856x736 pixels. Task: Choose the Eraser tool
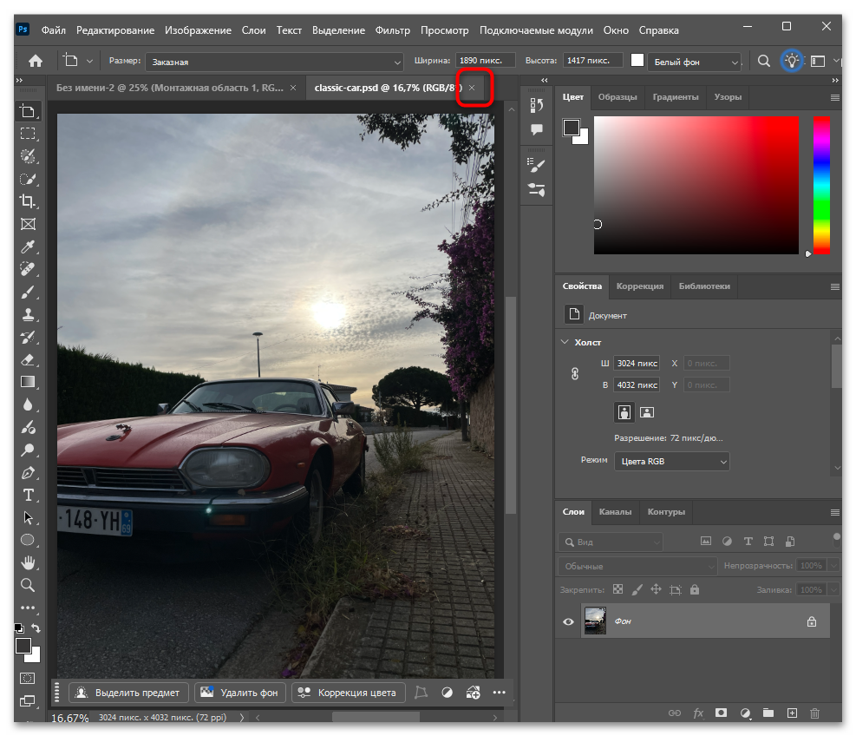tap(28, 359)
